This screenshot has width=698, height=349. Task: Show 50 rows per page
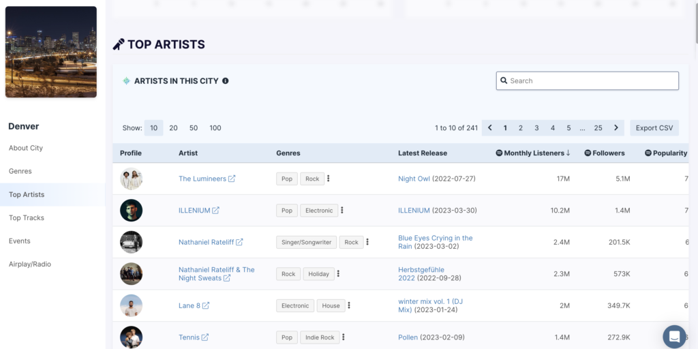click(x=193, y=127)
